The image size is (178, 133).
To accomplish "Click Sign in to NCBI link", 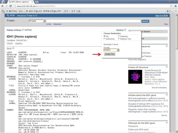I will click(162, 16).
